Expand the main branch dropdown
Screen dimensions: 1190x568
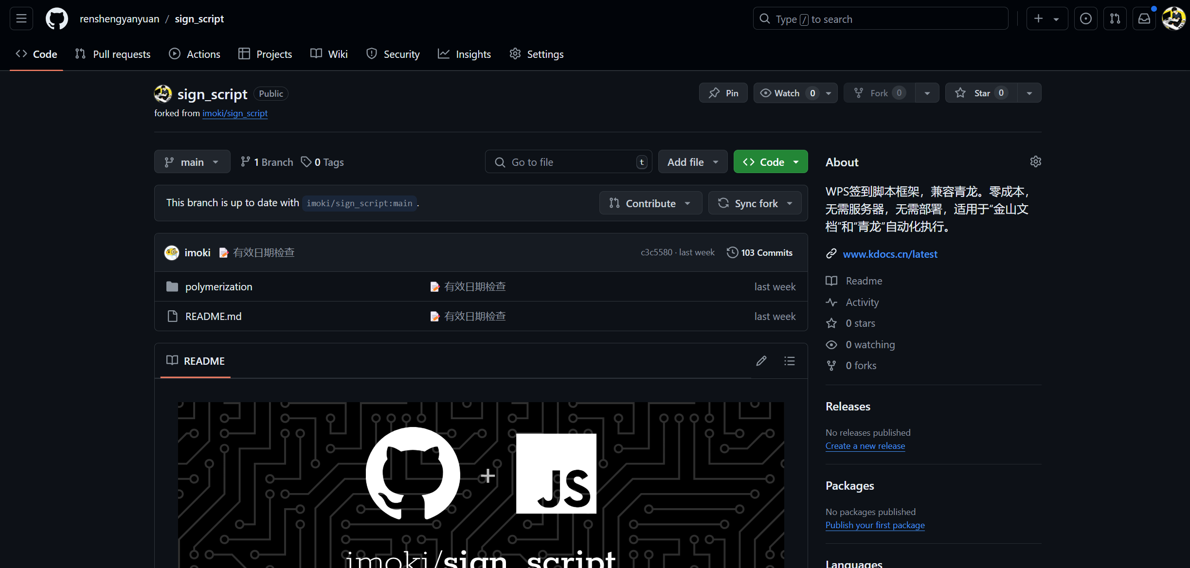[192, 162]
